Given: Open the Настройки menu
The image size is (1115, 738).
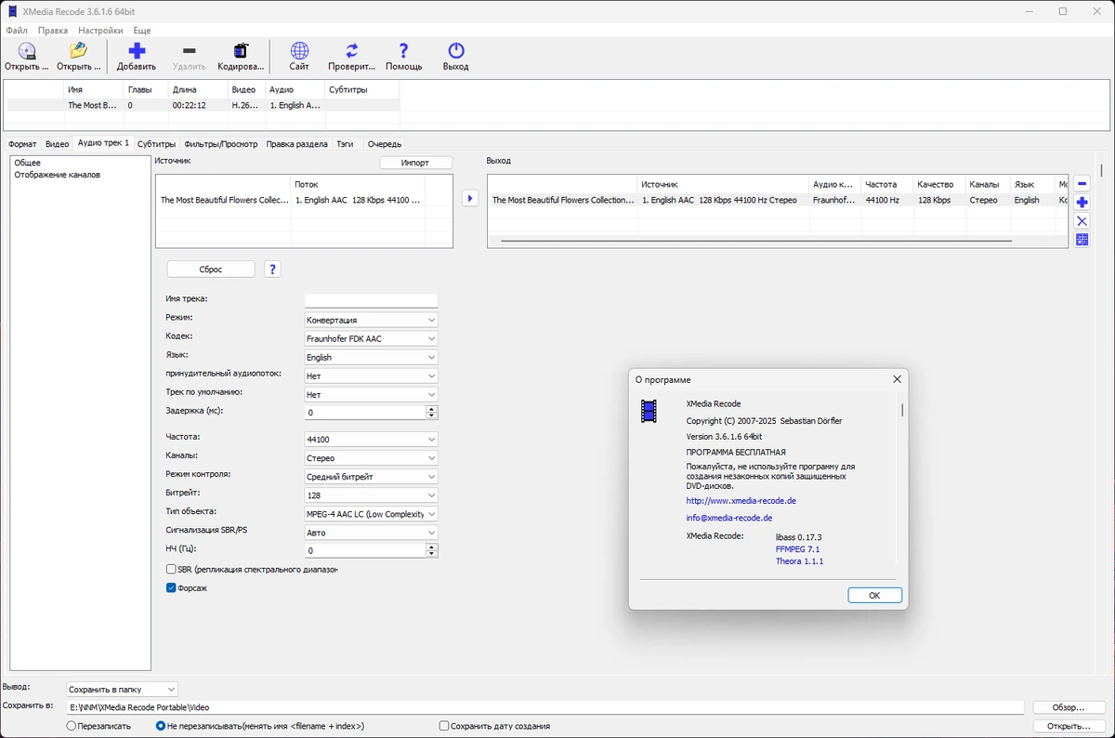Looking at the screenshot, I should tap(100, 31).
